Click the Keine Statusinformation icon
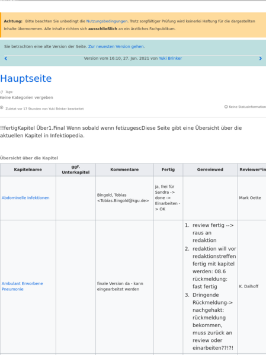 click(x=226, y=107)
